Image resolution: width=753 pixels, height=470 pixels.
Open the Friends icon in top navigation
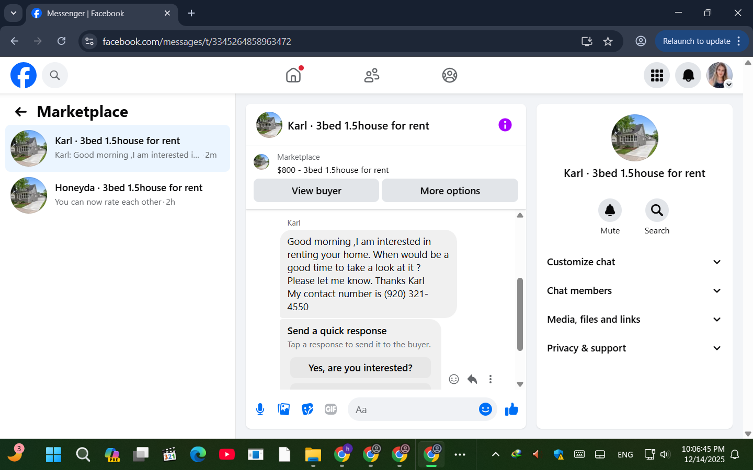[372, 75]
